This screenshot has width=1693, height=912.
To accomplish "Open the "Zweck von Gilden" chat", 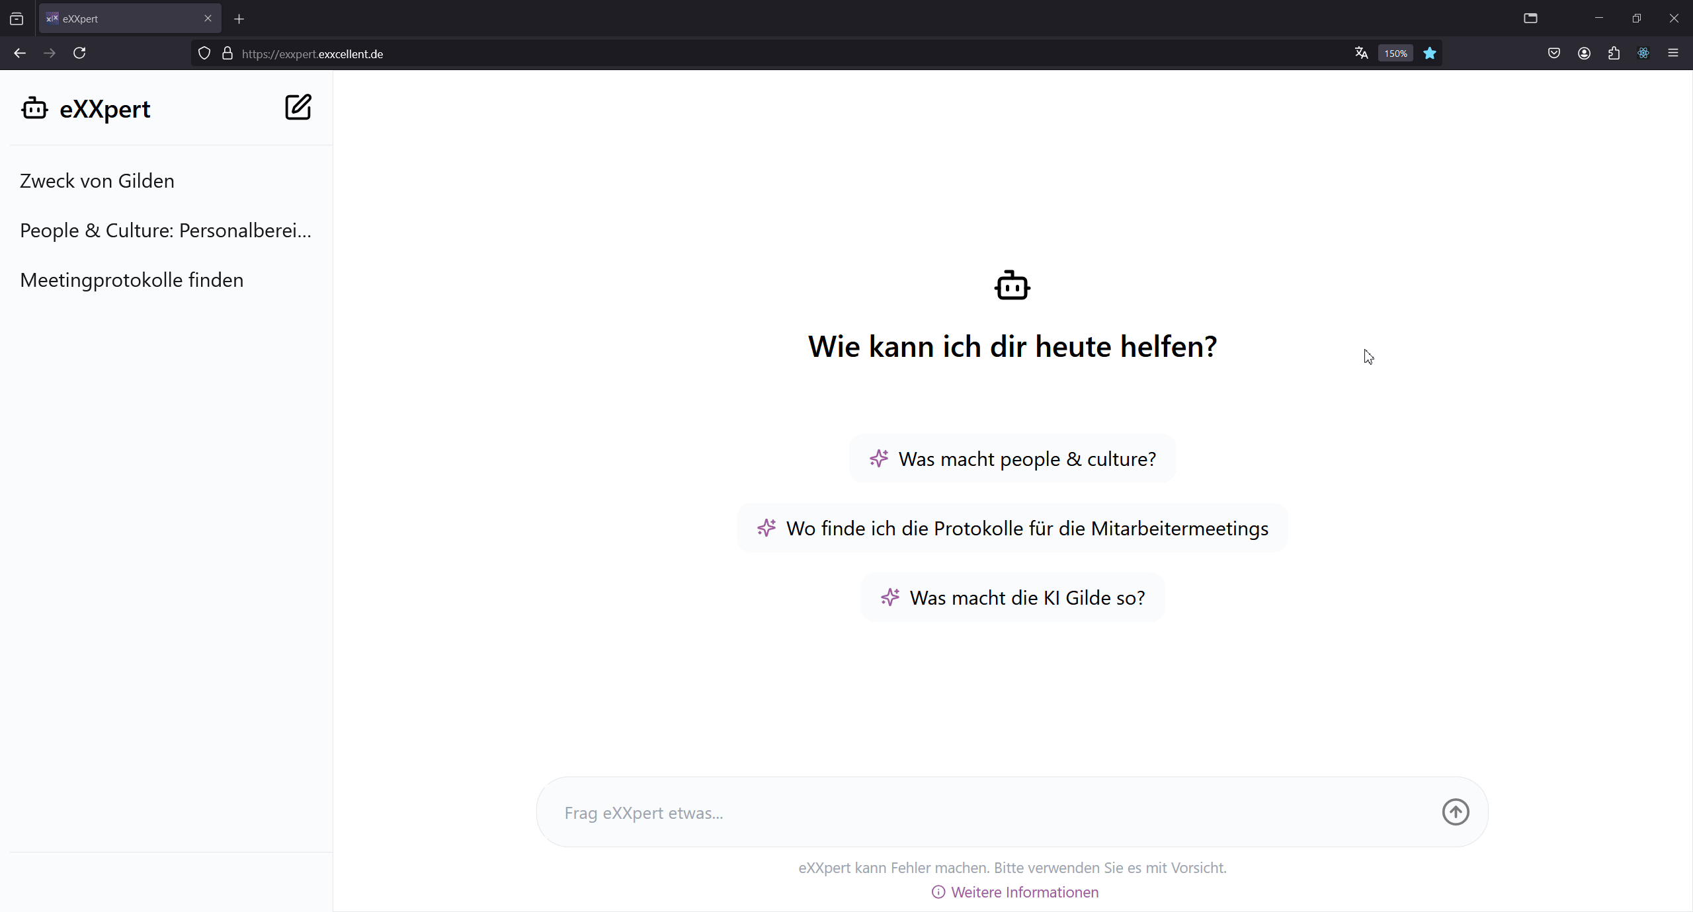I will 97,180.
